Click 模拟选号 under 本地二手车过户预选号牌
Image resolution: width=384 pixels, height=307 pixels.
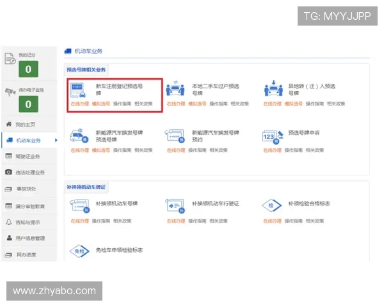[x=197, y=104]
